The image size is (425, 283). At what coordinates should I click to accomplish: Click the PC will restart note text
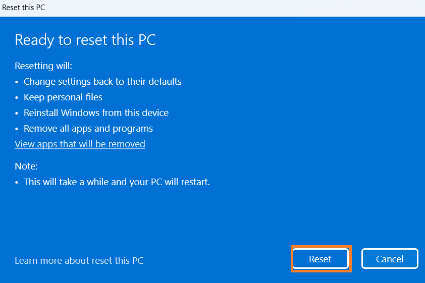coord(117,182)
